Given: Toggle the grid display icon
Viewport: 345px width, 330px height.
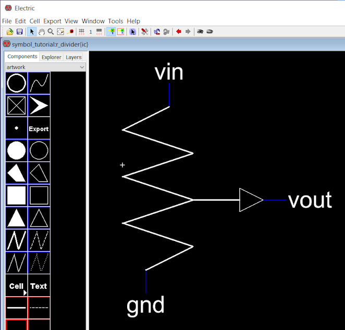Looking at the screenshot, I should 82,32.
